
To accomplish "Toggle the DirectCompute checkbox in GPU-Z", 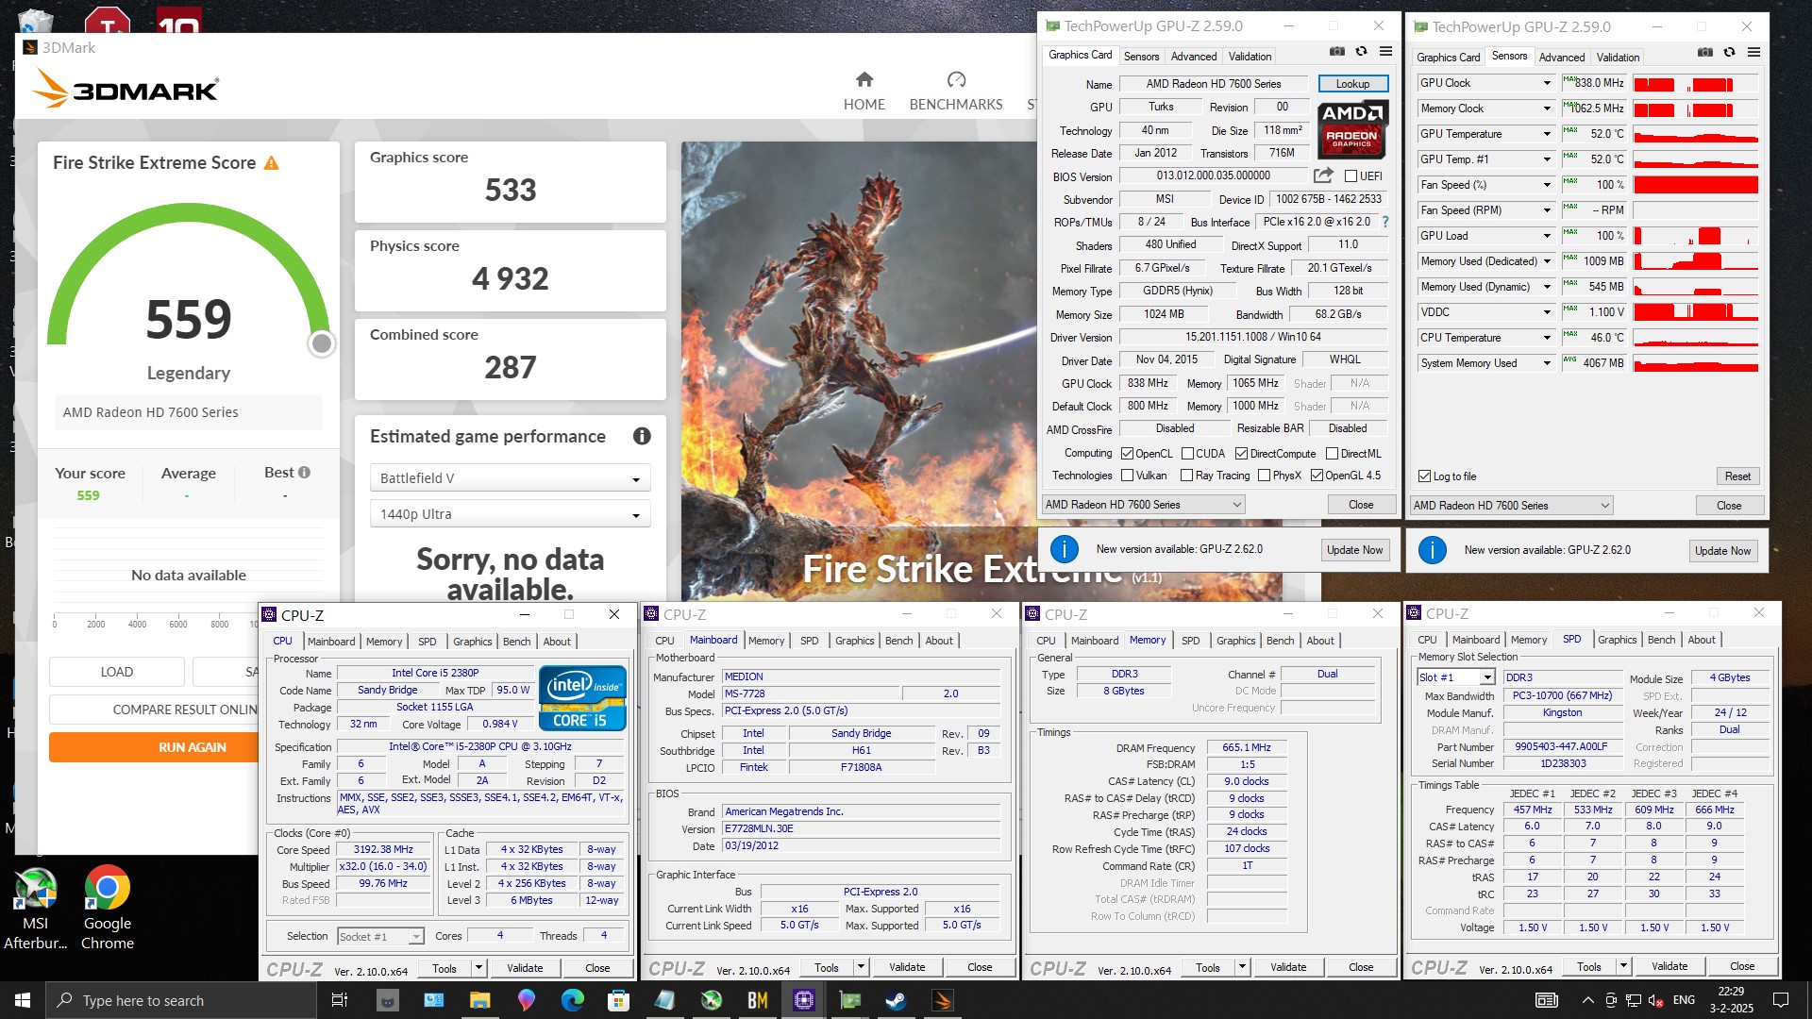I will point(1242,454).
